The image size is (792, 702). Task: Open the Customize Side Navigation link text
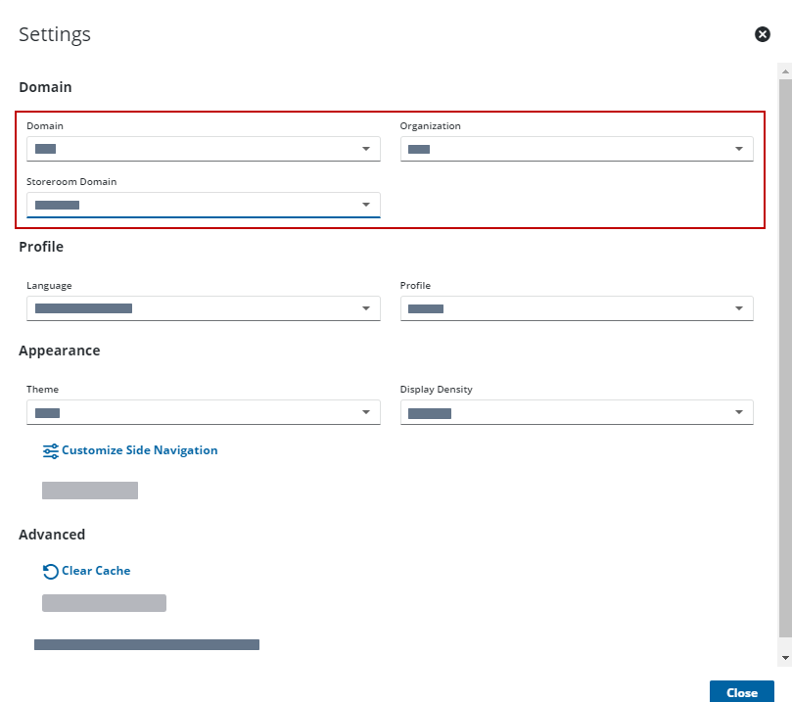(x=139, y=450)
